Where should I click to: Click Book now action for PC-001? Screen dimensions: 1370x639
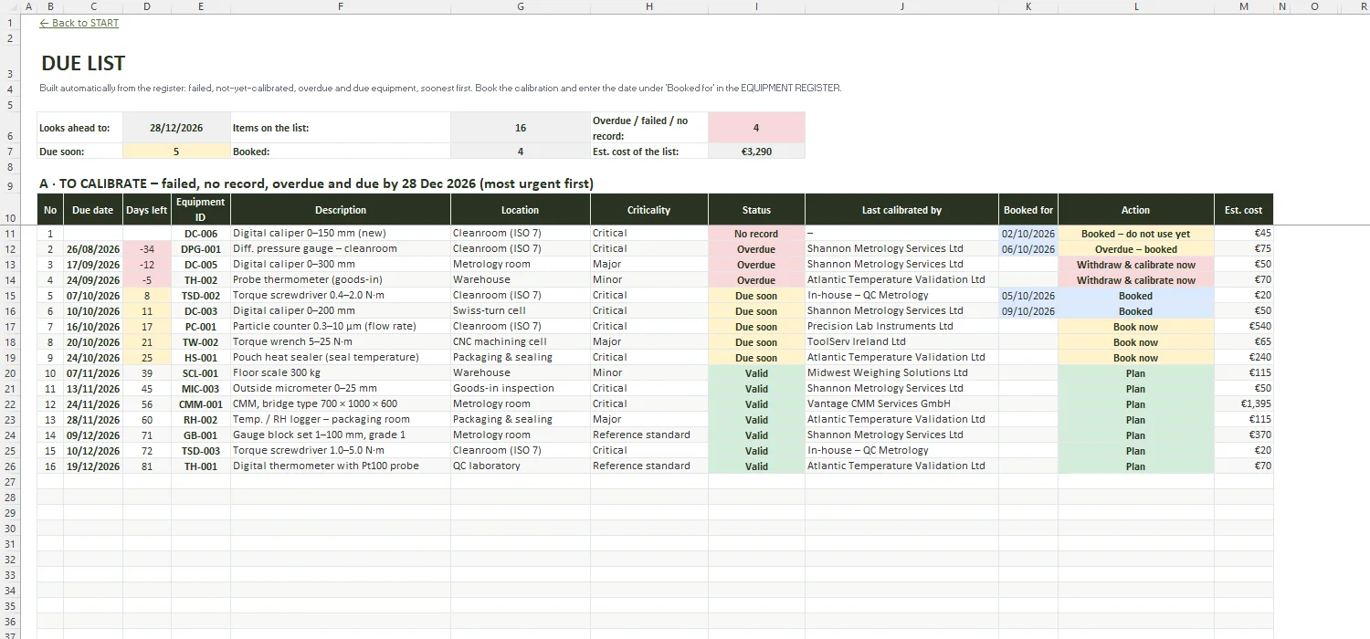(1135, 327)
